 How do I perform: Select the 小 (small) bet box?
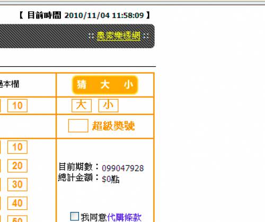click(x=108, y=105)
